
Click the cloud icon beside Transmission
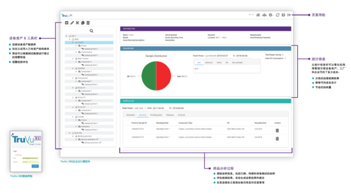[x=79, y=52]
